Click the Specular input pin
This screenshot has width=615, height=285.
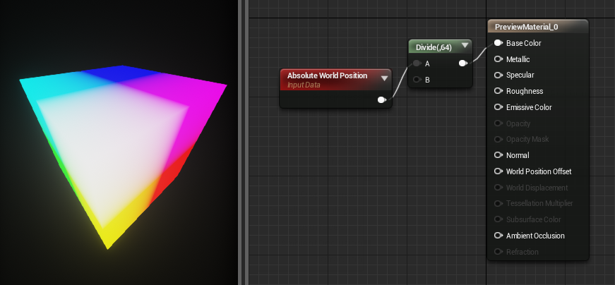coord(498,75)
